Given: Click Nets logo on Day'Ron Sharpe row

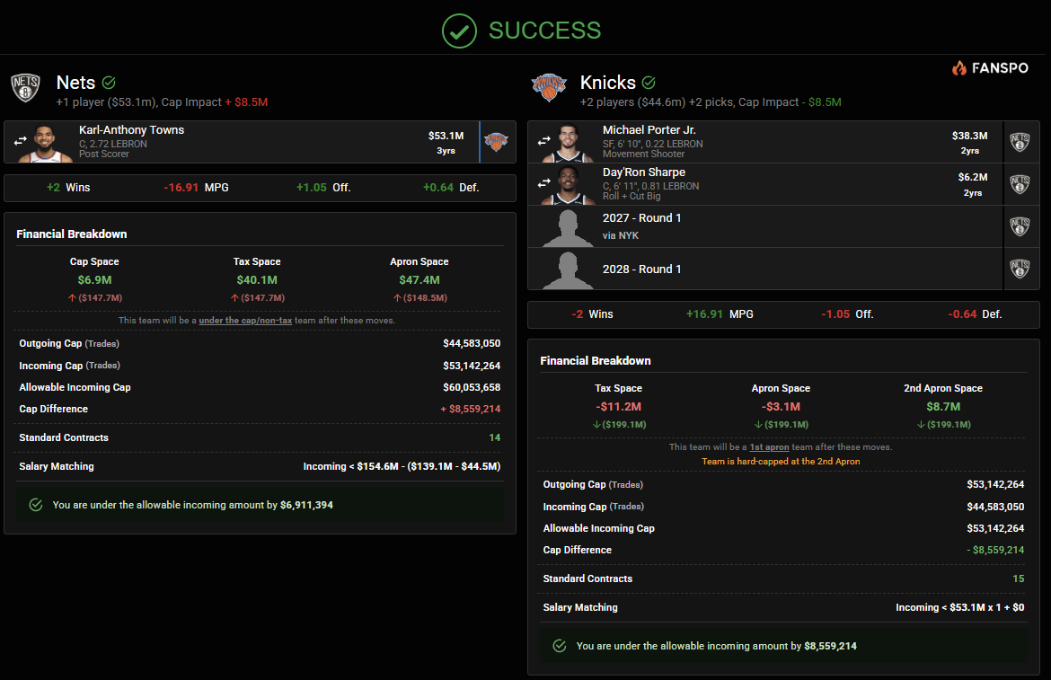Looking at the screenshot, I should click(x=1020, y=183).
